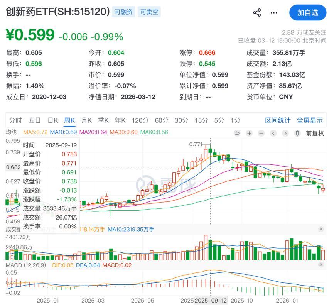Click 全屏显示 for fullscreen chart
This screenshot has height=306, width=334.
click(x=310, y=120)
